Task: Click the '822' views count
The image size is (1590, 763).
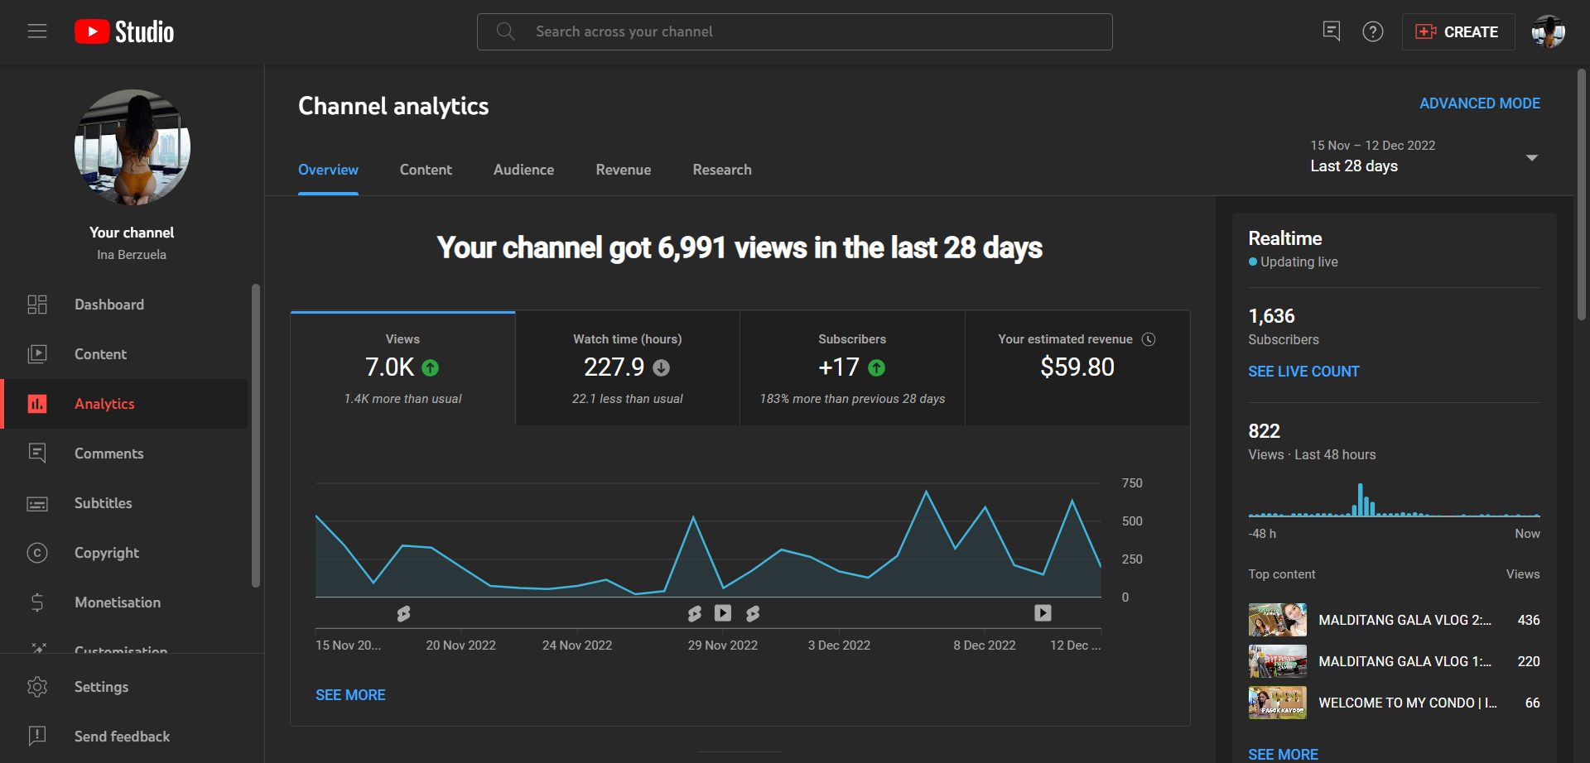Action: (x=1264, y=431)
